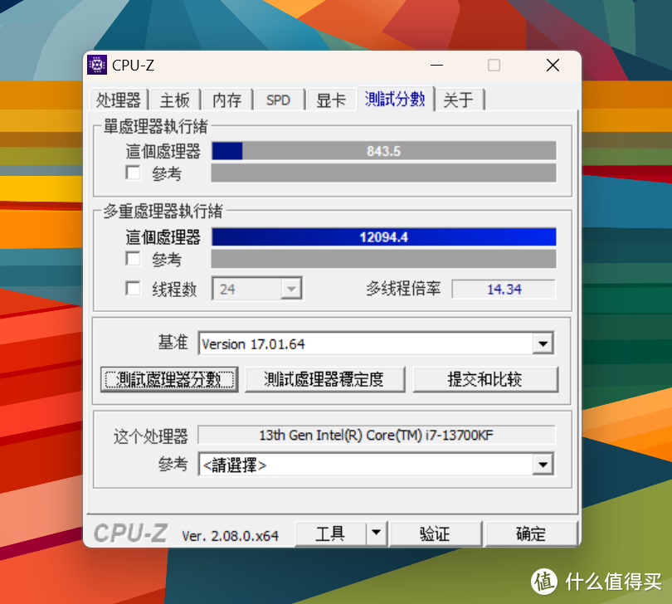Click the multi thread score bar 12094.4
The width and height of the screenshot is (672, 604).
pyautogui.click(x=384, y=237)
